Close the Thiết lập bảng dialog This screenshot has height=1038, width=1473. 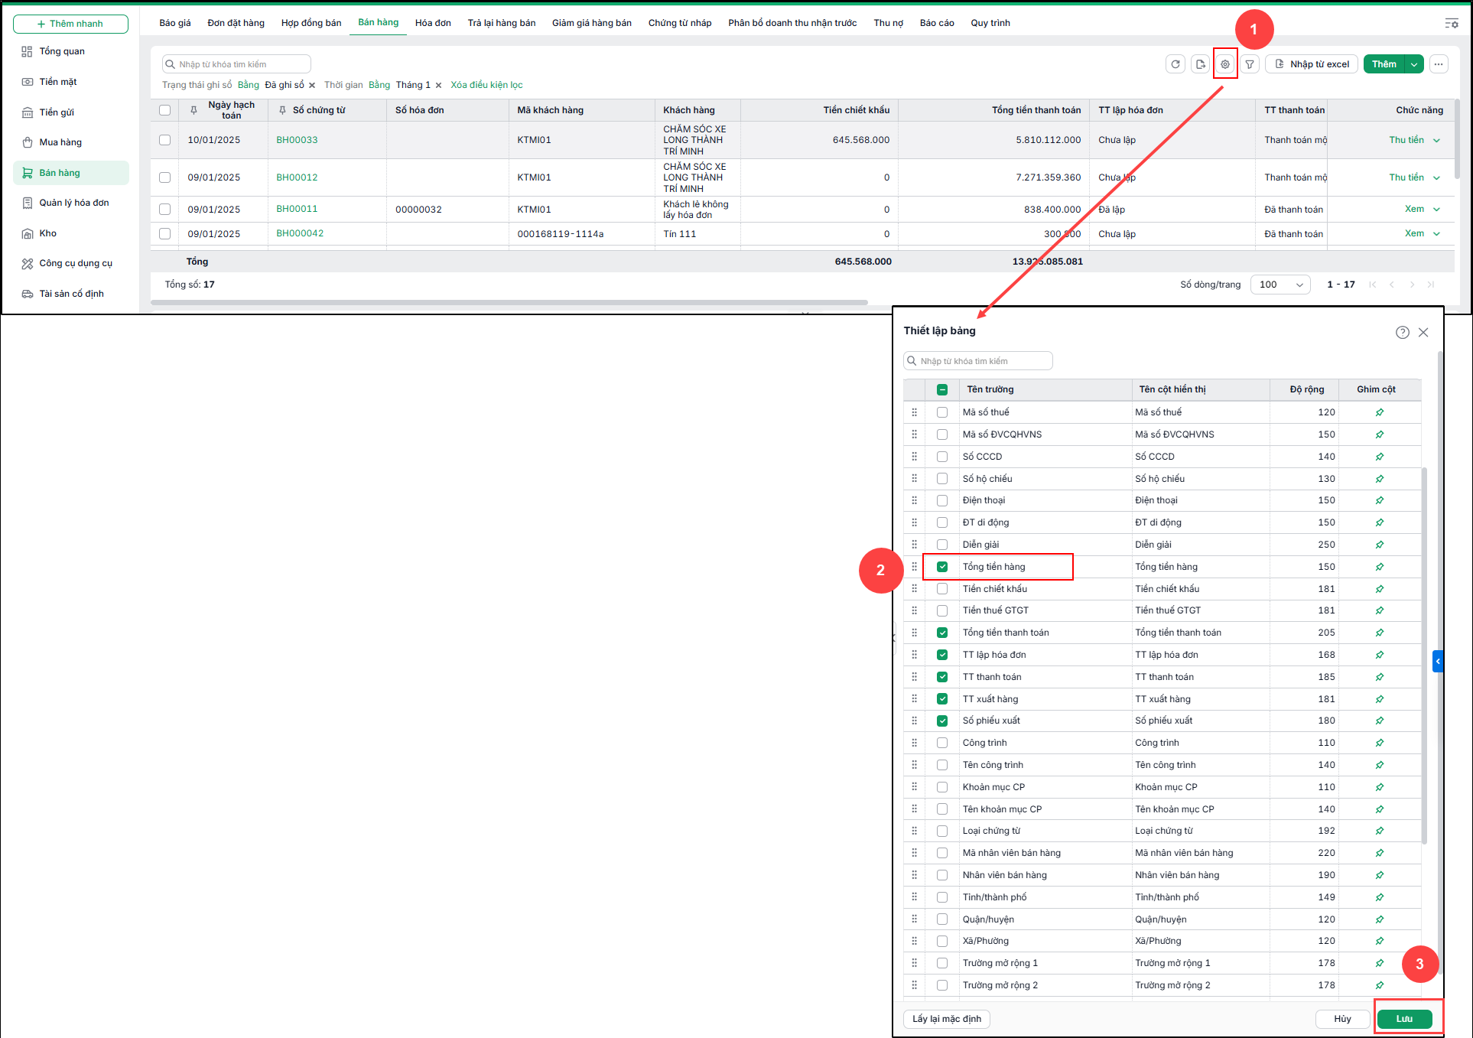click(1423, 332)
